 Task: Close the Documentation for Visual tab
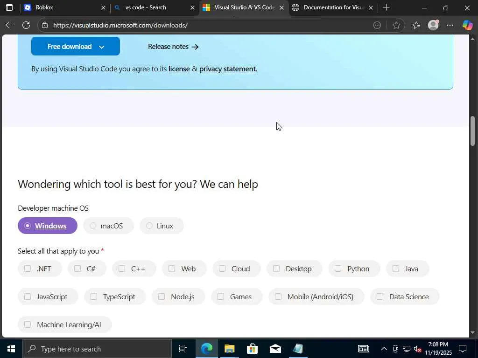point(371,7)
